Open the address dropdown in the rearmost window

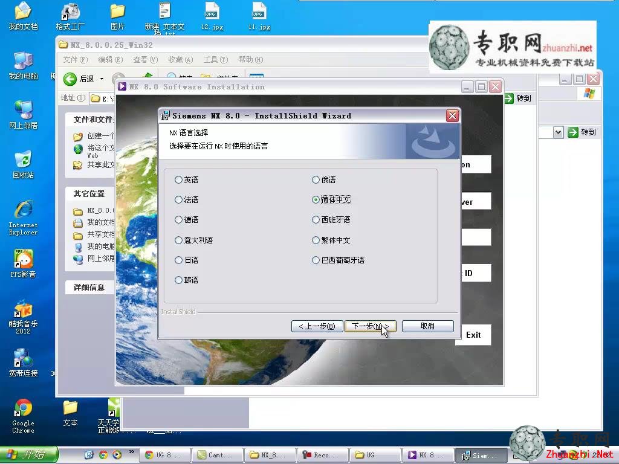click(x=558, y=132)
